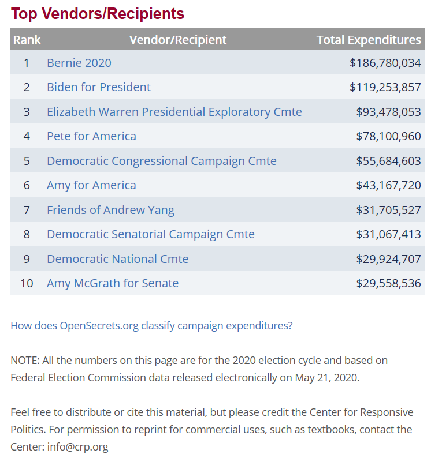The height and width of the screenshot is (473, 442).
Task: Open the OpenSecrets expenditure classification link
Action: (x=151, y=325)
